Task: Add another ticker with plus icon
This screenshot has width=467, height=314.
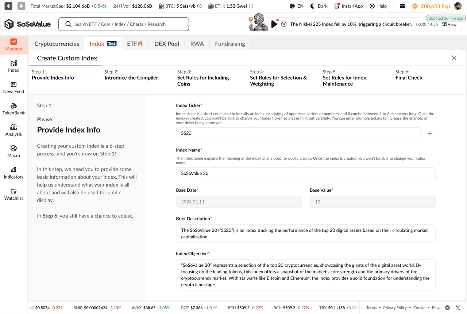Action: [x=430, y=133]
